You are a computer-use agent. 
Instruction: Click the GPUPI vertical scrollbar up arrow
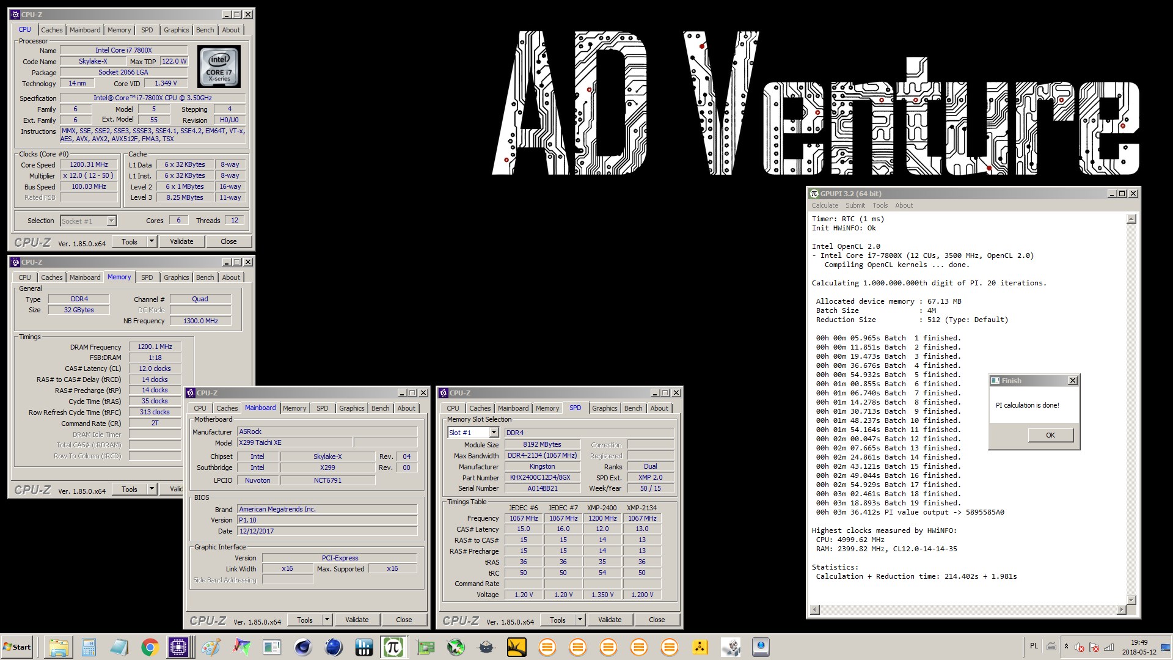pyautogui.click(x=1131, y=219)
